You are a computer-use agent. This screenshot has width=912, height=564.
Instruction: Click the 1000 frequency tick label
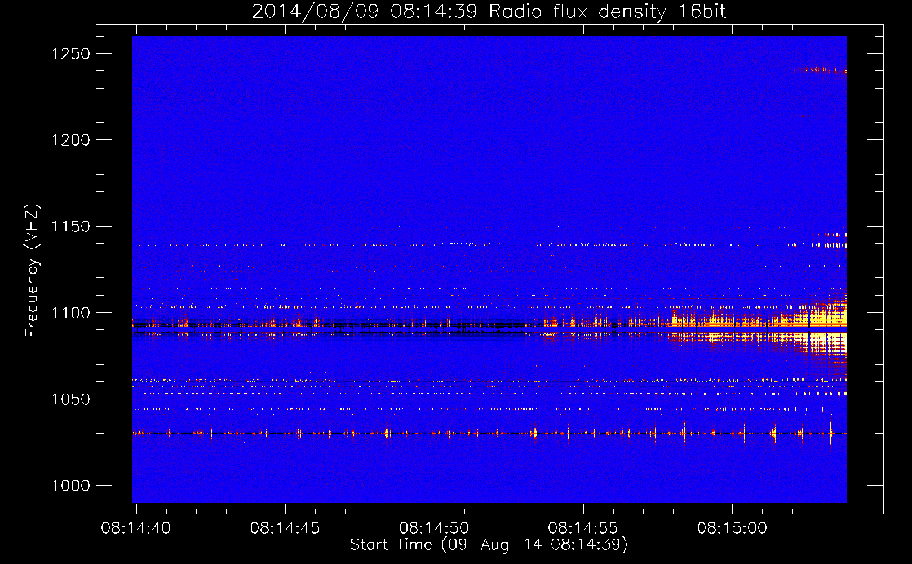point(70,486)
